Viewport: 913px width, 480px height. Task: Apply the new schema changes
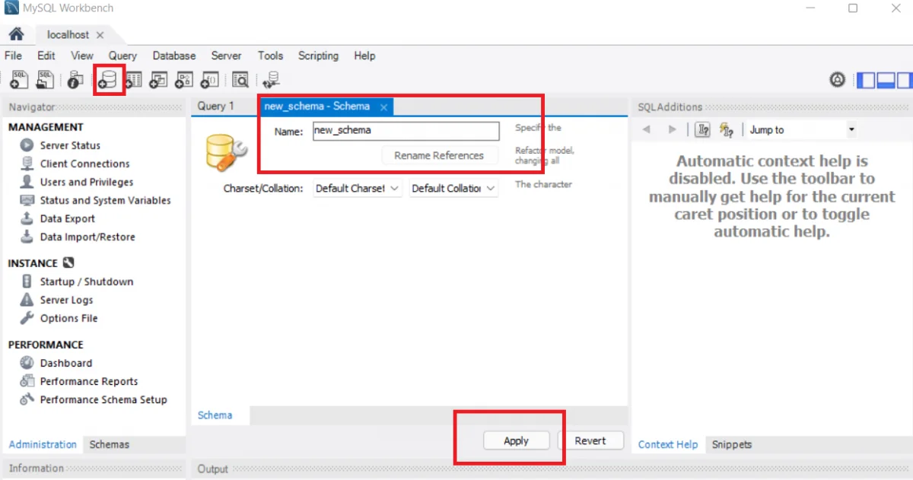click(517, 440)
